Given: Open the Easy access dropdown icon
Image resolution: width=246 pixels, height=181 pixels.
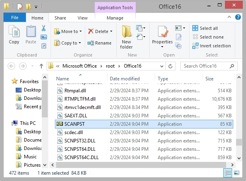Looking at the screenshot, I should tap(141, 37).
